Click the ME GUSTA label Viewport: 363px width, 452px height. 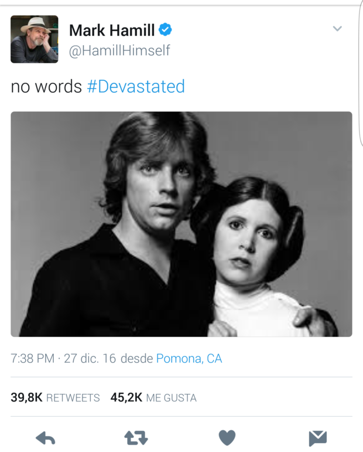coord(171,397)
